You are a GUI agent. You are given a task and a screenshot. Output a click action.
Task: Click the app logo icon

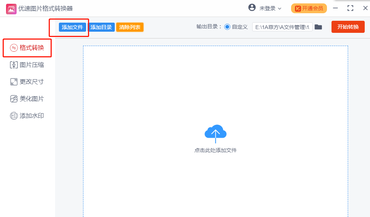pyautogui.click(x=11, y=9)
